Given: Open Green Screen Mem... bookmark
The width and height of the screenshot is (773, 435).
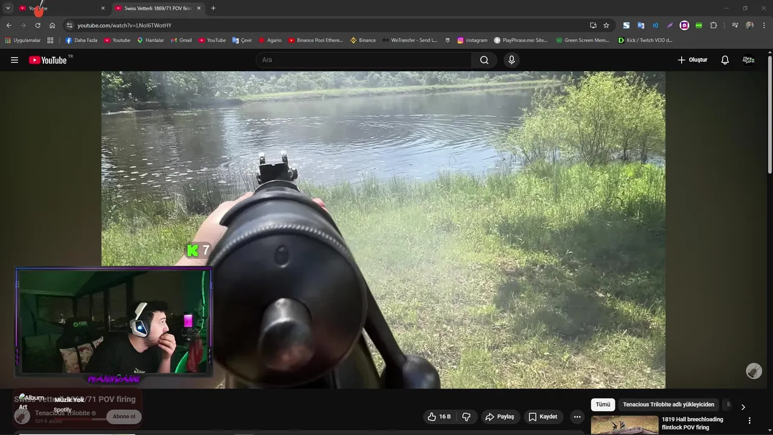Looking at the screenshot, I should (582, 40).
